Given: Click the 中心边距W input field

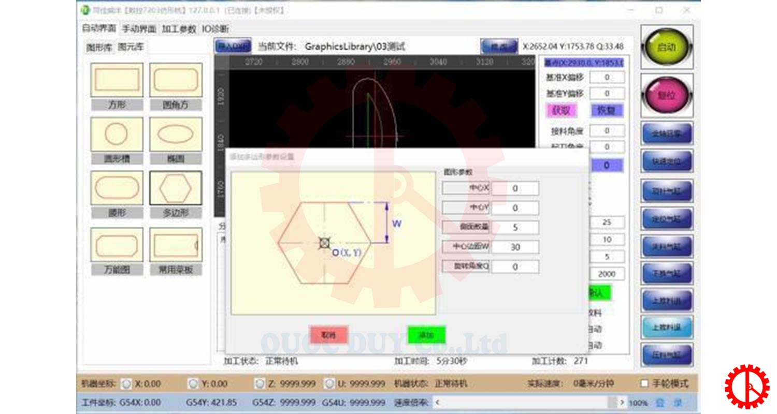Looking at the screenshot, I should tap(515, 247).
